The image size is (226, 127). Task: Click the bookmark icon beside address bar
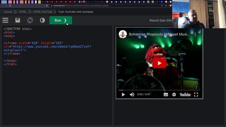click(47, 6)
